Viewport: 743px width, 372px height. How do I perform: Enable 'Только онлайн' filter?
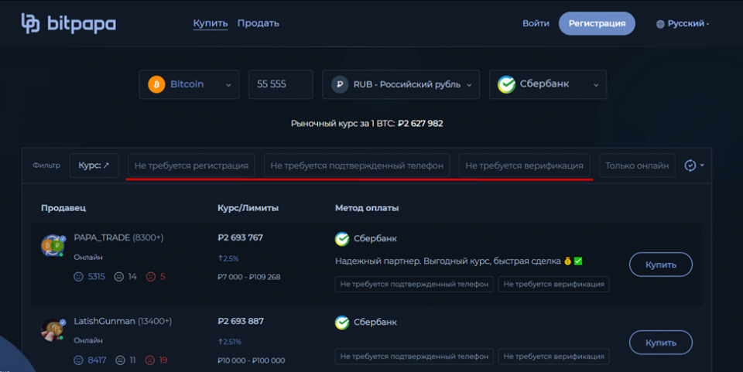[636, 166]
